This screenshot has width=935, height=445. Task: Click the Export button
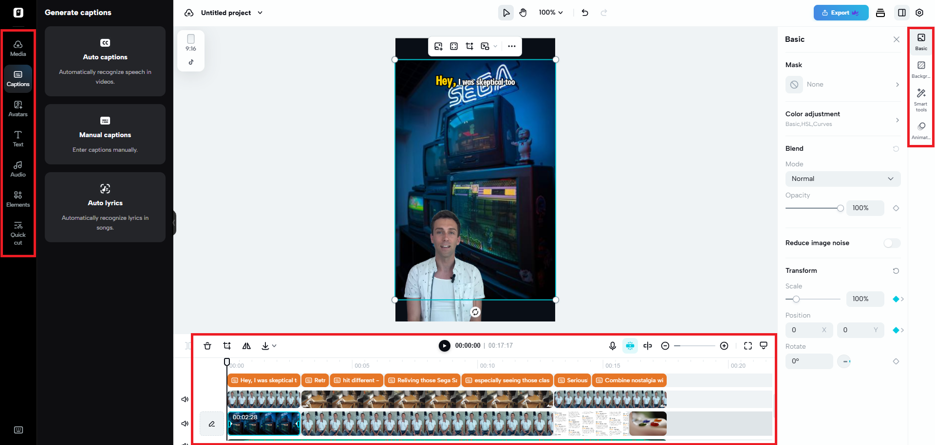click(x=841, y=13)
